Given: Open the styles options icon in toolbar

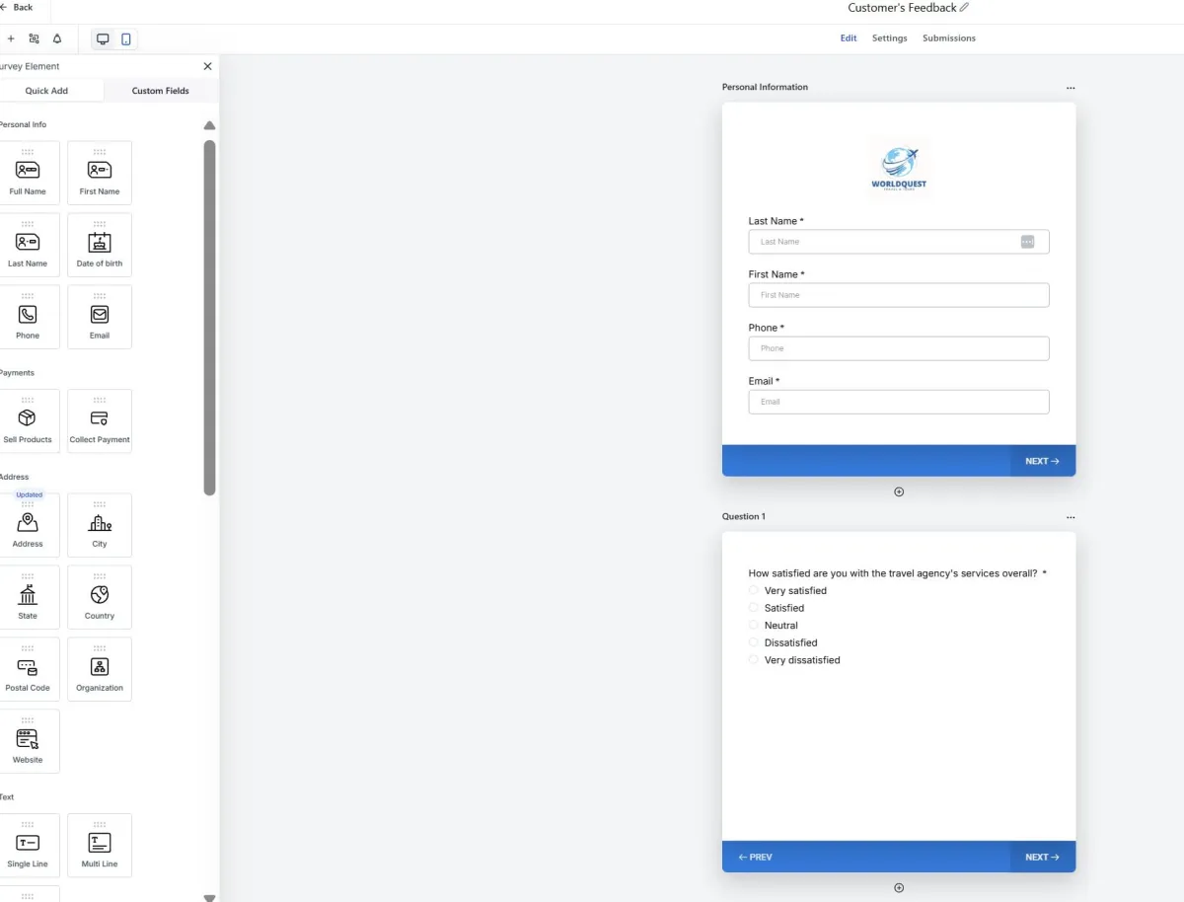Looking at the screenshot, I should click(35, 38).
